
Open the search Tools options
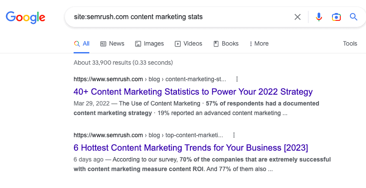click(350, 43)
